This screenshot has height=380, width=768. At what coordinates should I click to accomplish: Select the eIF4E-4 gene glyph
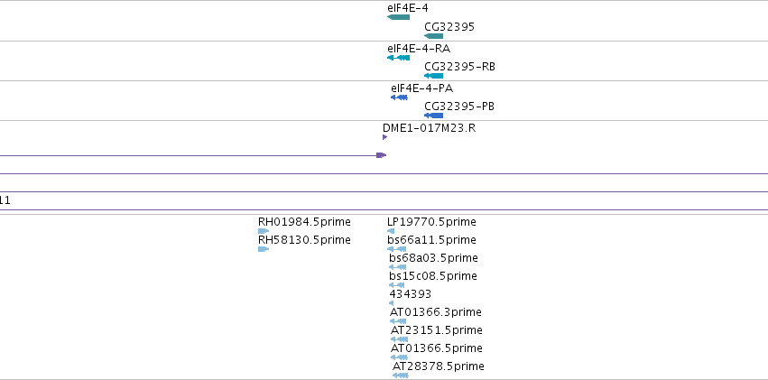[398, 17]
